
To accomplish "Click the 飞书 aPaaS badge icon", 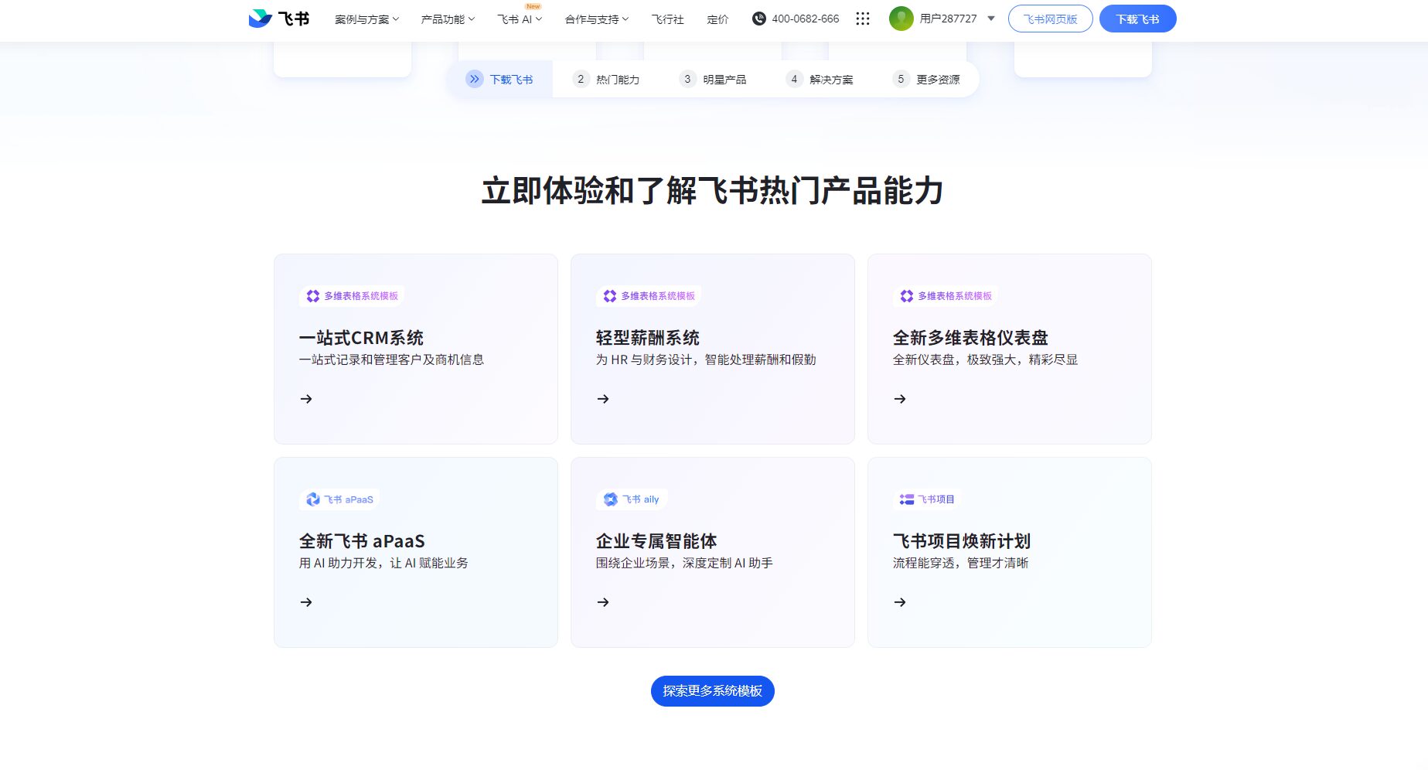I will (x=313, y=499).
